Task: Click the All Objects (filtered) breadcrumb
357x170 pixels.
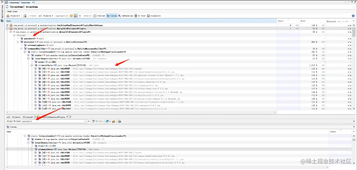Action: coord(20,117)
